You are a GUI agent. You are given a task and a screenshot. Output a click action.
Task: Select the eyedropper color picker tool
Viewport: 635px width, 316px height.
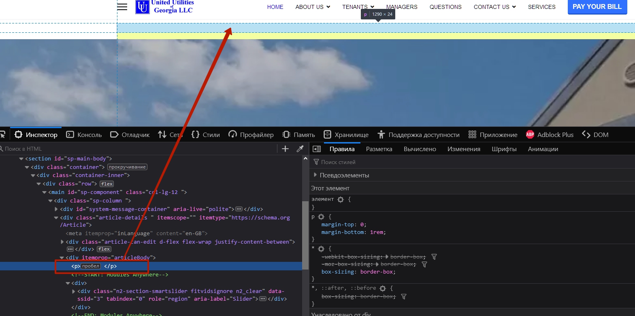click(300, 149)
